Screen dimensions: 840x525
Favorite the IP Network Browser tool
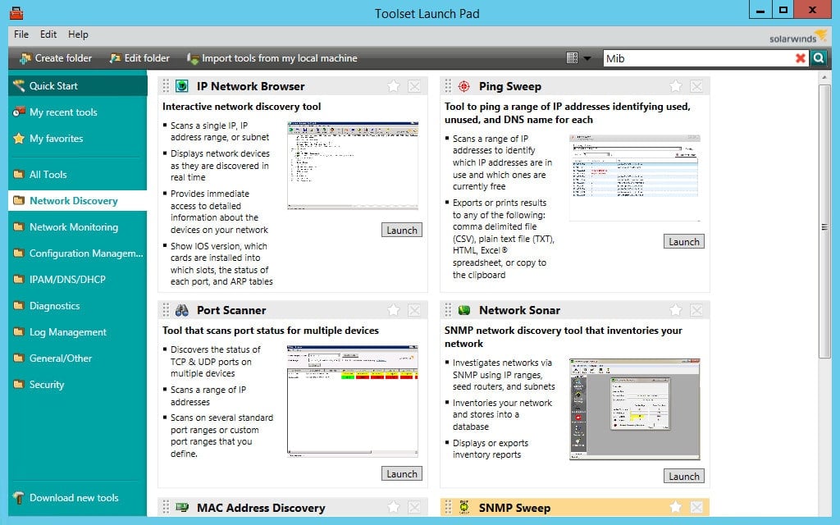[394, 85]
